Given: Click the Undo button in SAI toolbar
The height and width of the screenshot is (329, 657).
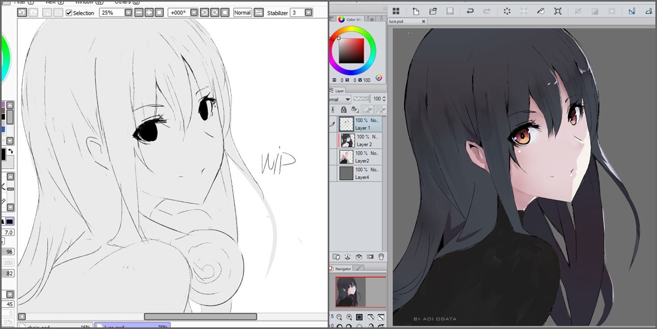Looking at the screenshot, I should pos(22,12).
